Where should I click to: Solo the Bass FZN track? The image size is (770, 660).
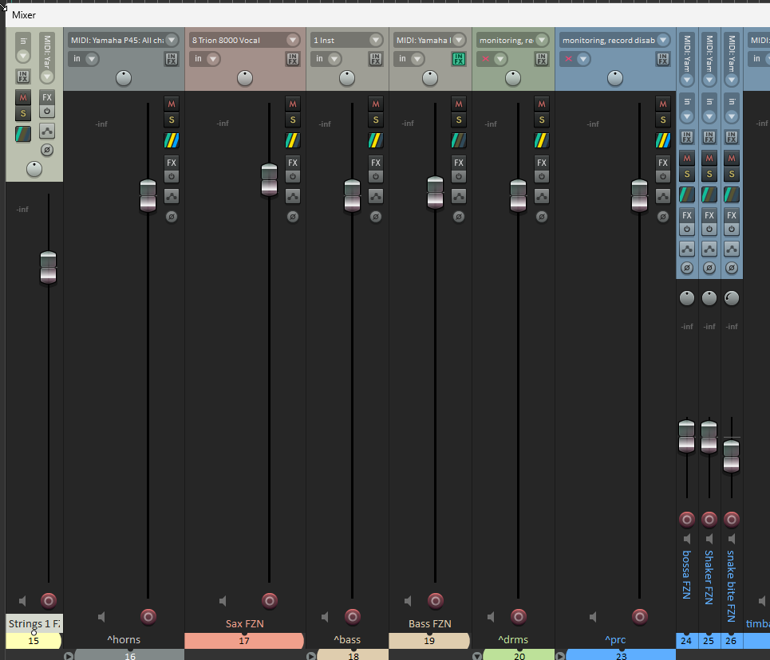point(459,120)
